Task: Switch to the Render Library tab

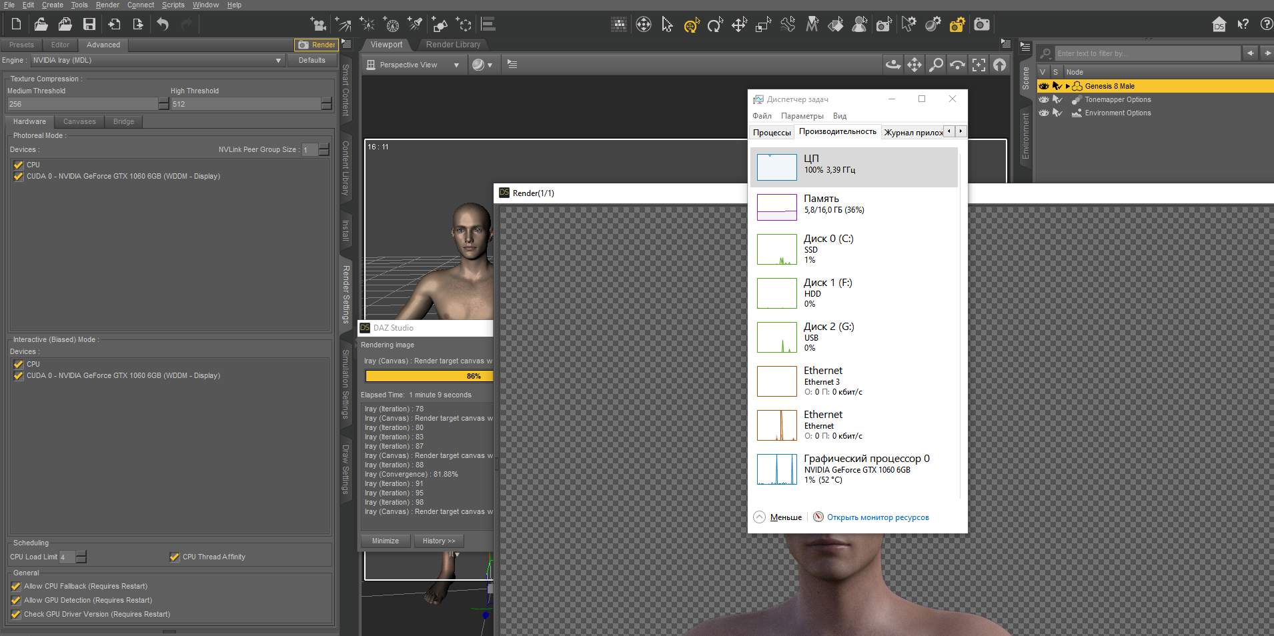Action: point(453,45)
